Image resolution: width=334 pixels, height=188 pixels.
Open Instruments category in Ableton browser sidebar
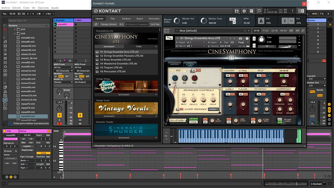(x=5, y=50)
